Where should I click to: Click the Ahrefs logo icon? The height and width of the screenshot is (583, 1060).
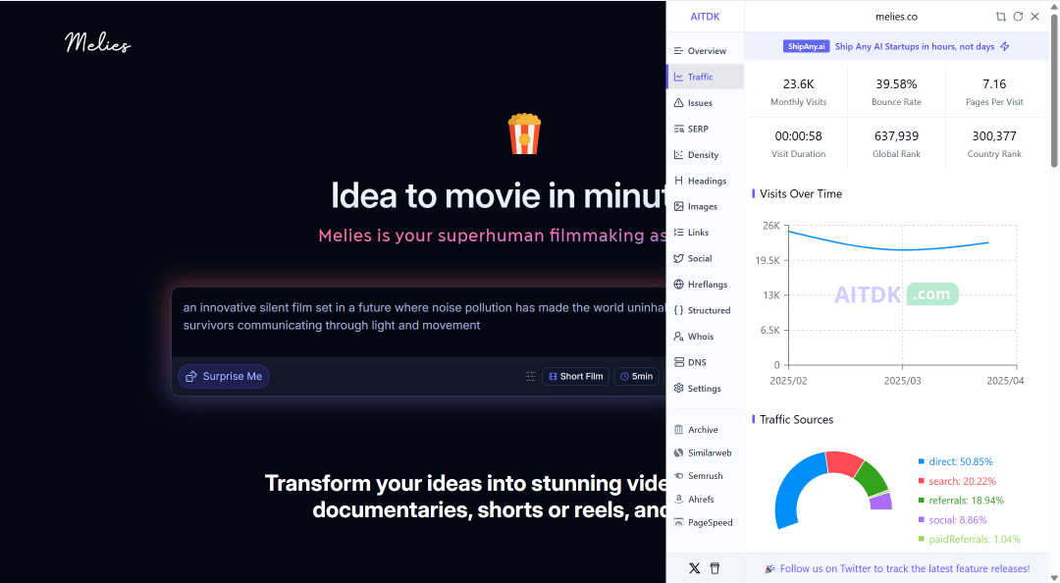point(679,500)
